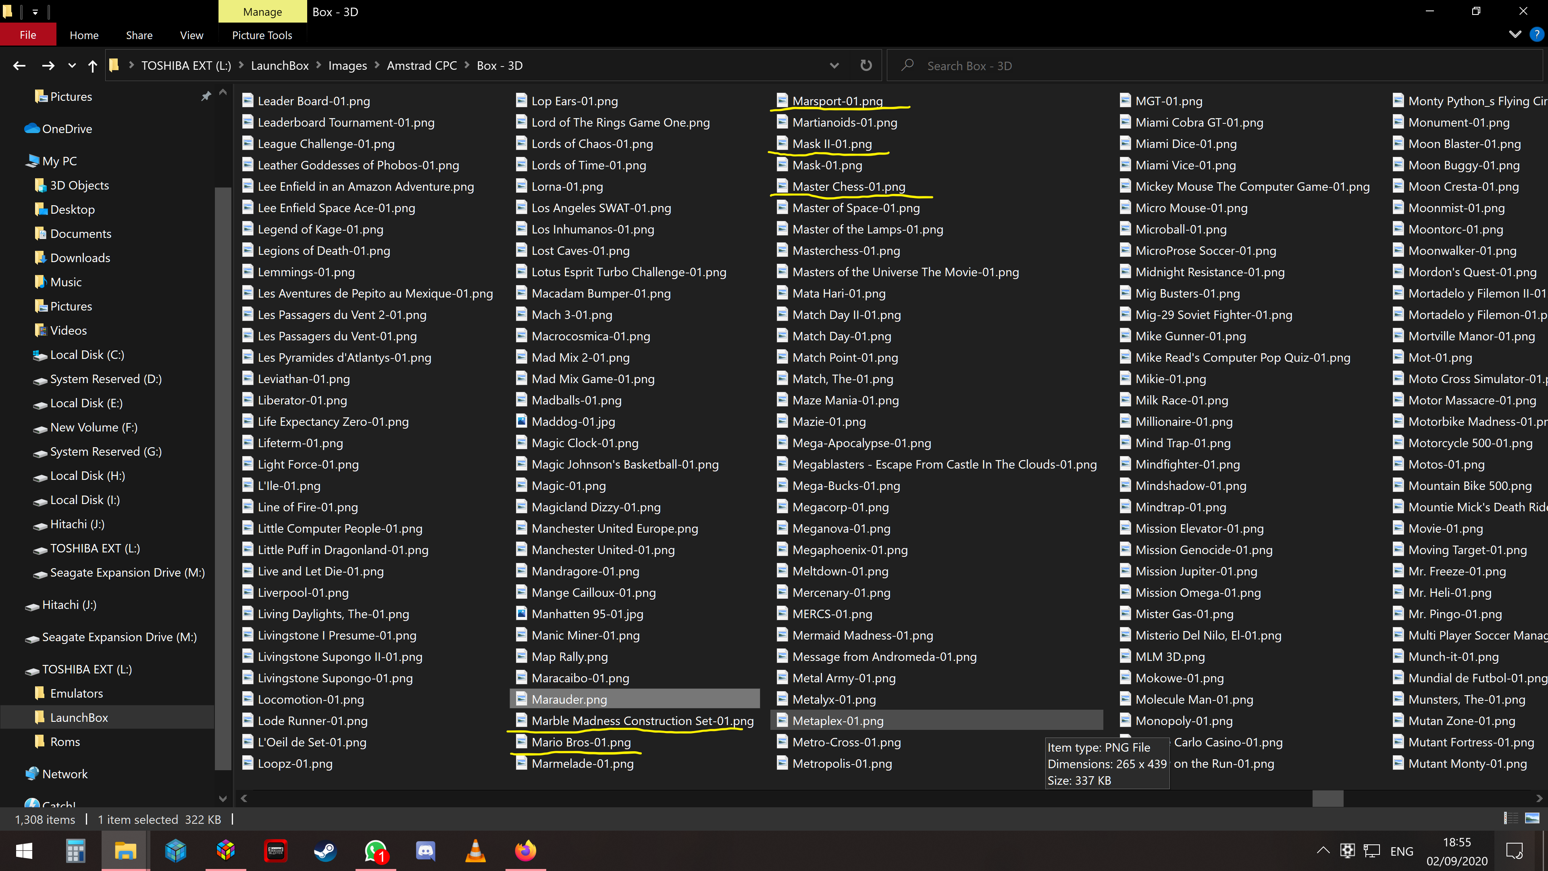Select the Marauder.png file
This screenshot has height=871, width=1548.
[635, 699]
